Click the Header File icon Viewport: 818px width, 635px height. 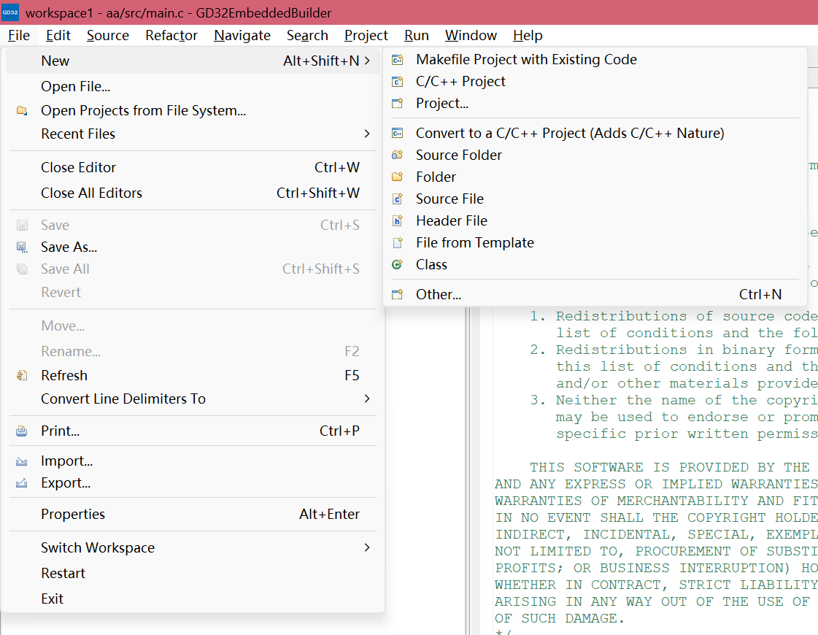(398, 220)
